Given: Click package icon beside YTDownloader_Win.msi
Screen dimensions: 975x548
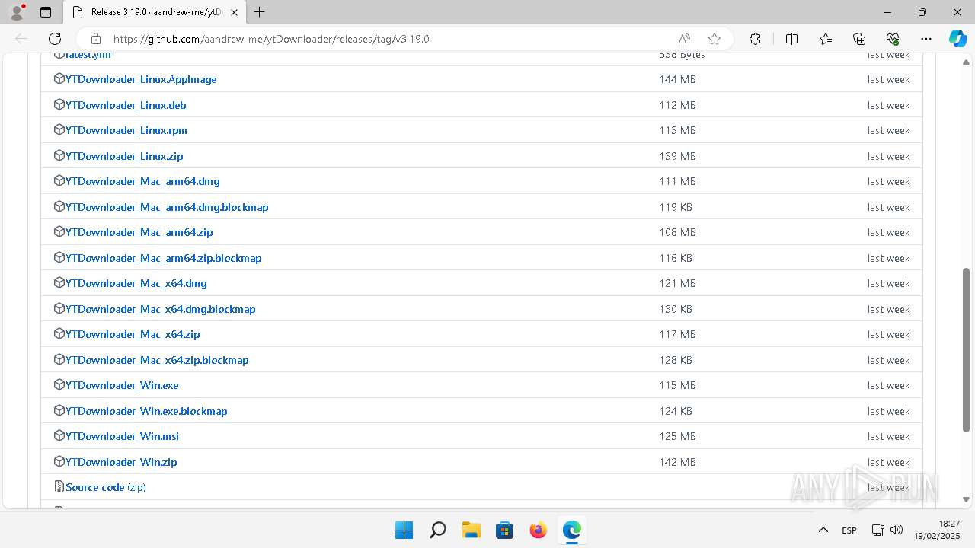Looking at the screenshot, I should pyautogui.click(x=59, y=436).
